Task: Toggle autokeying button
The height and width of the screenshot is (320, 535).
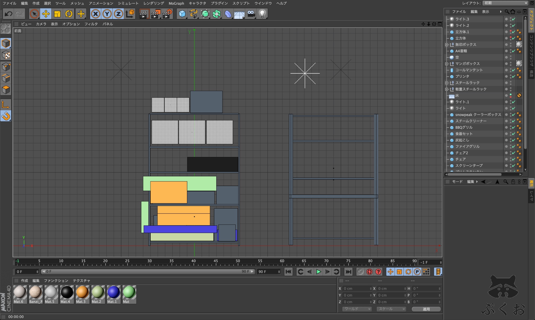Action: coord(369,272)
